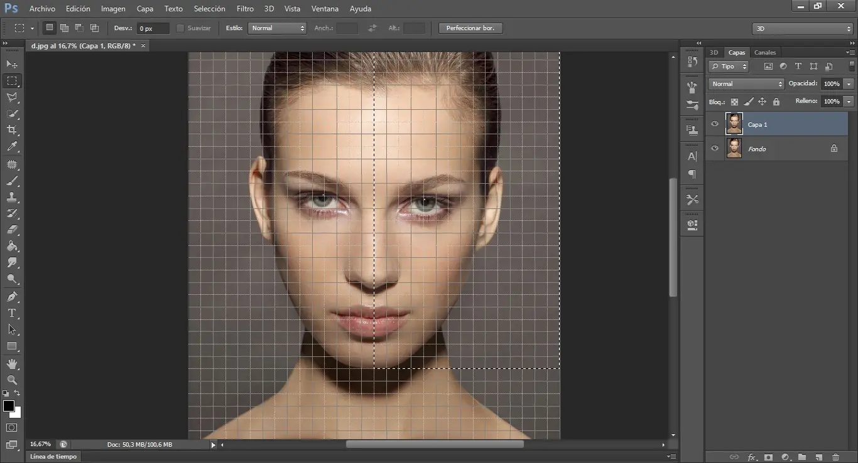Select the Zoom tool

pyautogui.click(x=12, y=380)
